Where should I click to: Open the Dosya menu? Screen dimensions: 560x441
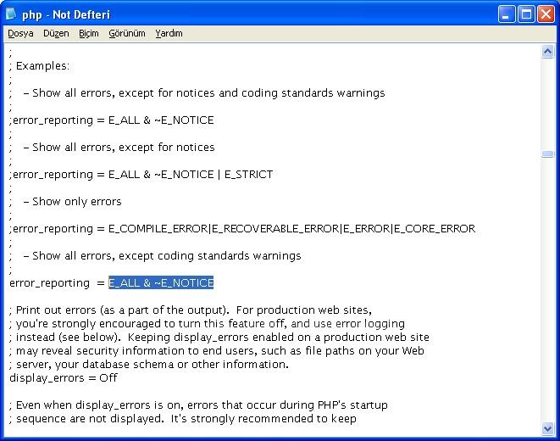pyautogui.click(x=20, y=34)
